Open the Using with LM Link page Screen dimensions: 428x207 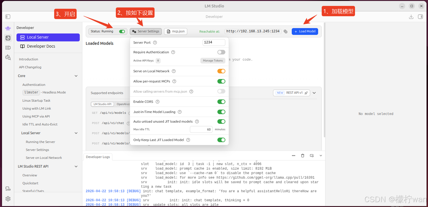click(37, 109)
